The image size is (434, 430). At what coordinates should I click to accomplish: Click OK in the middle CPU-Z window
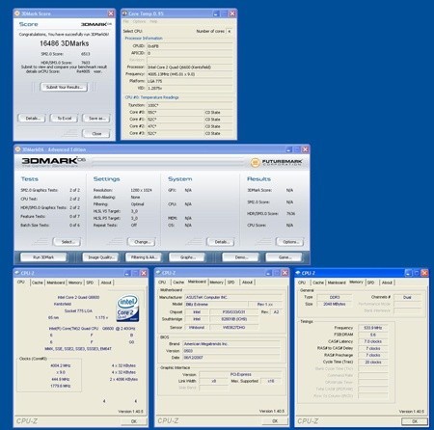pos(275,421)
